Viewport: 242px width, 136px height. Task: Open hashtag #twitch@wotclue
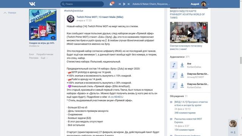coord(74,11)
